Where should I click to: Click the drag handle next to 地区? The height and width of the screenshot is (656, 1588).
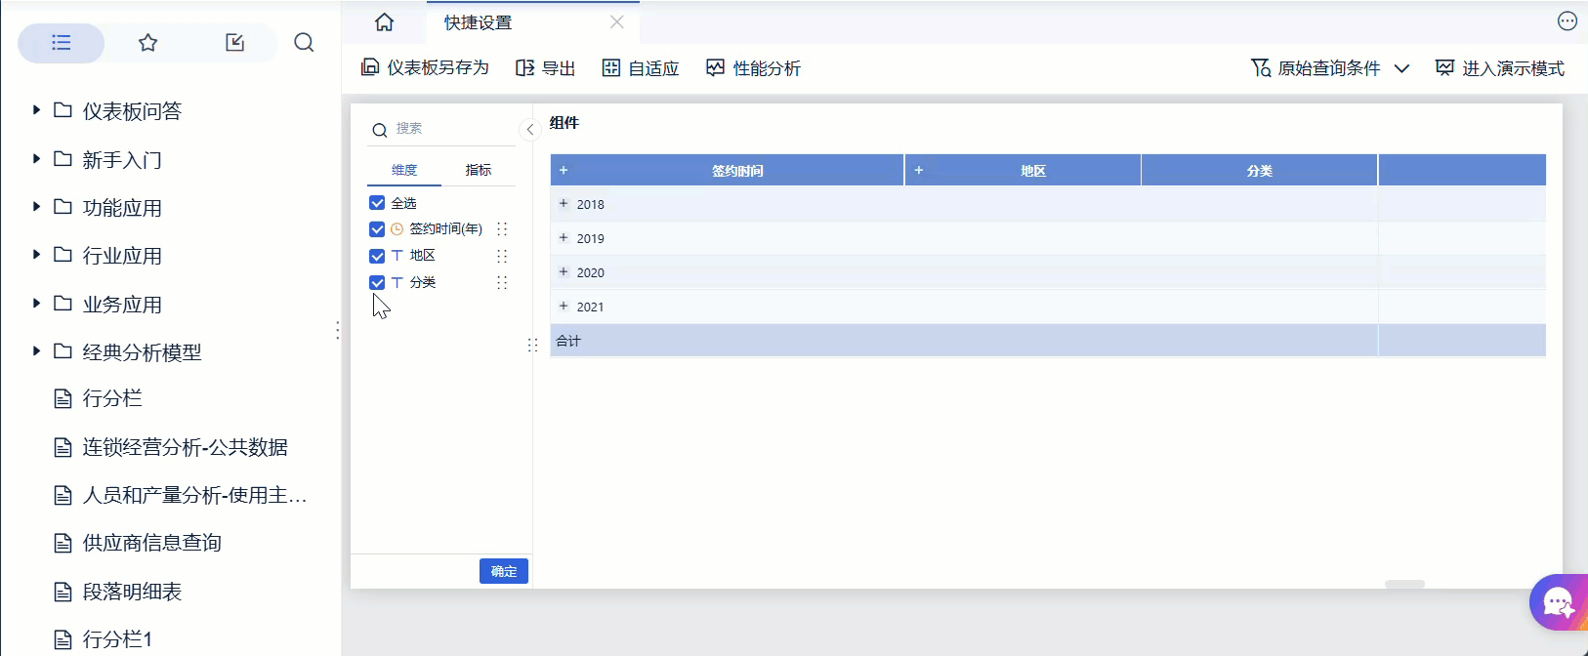click(x=502, y=256)
